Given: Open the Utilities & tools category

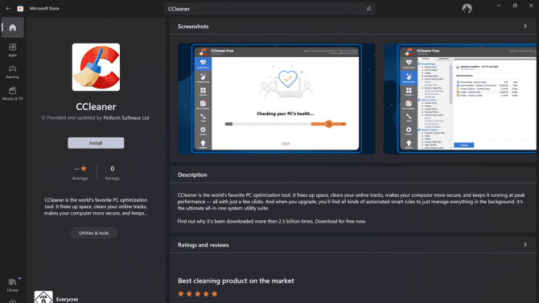Looking at the screenshot, I should pos(94,233).
